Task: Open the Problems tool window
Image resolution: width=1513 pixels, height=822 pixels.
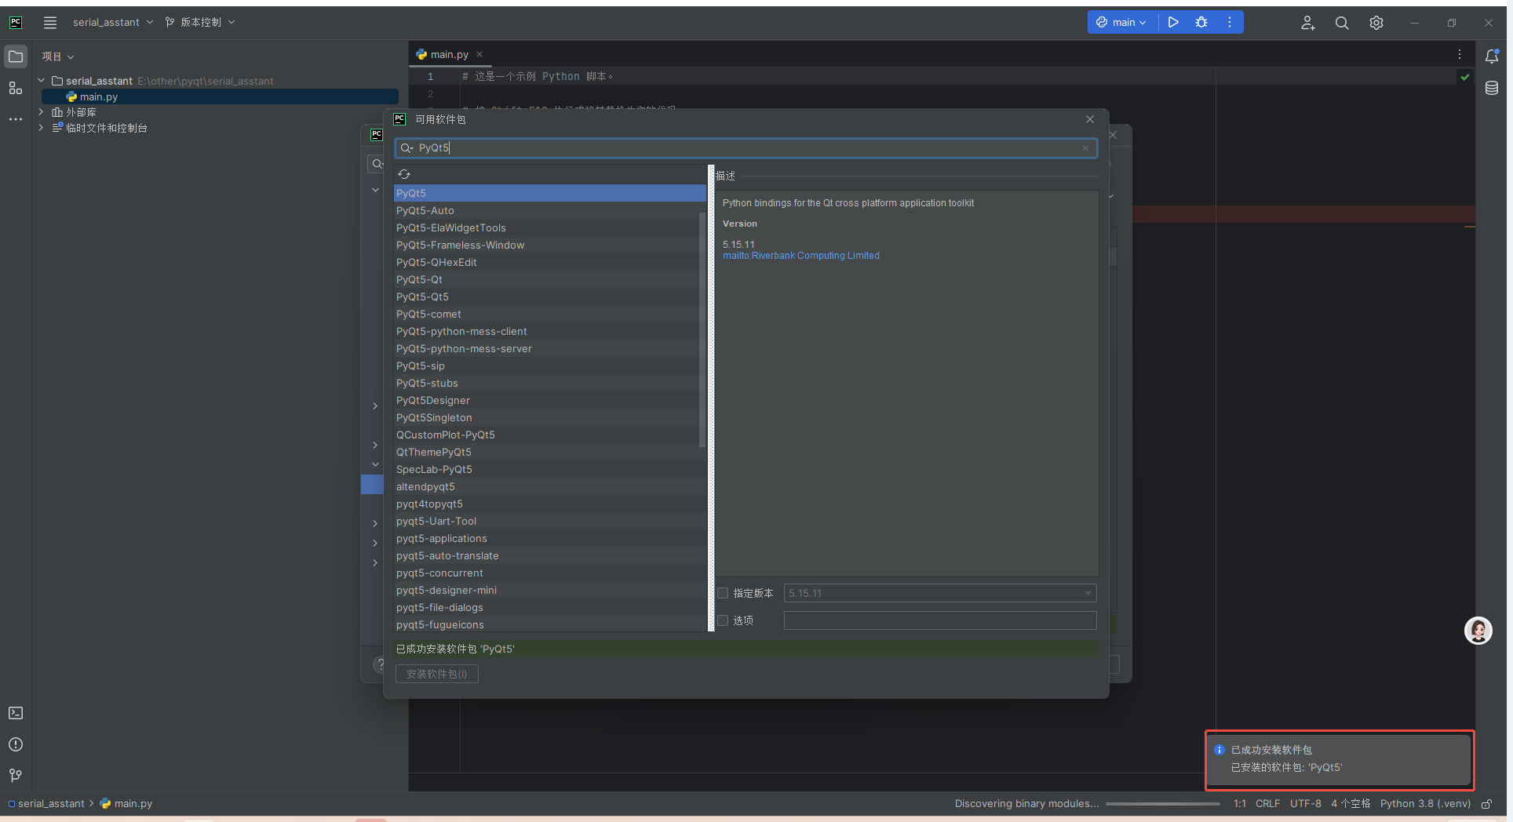Action: point(16,744)
